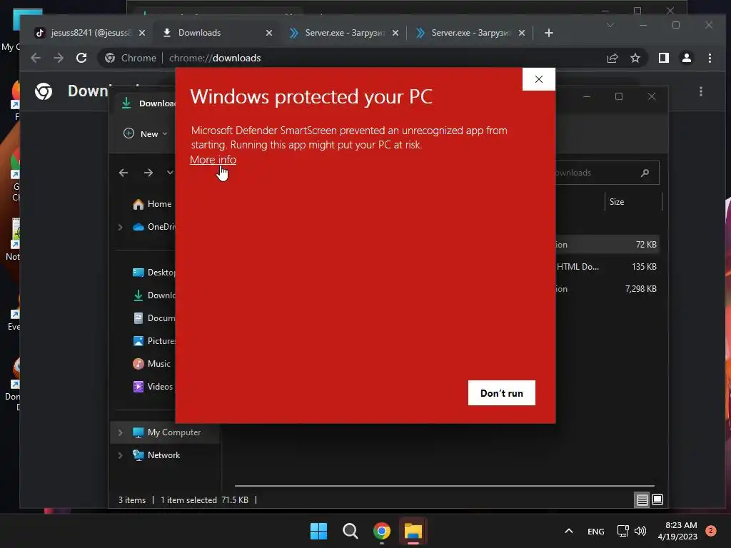731x548 pixels.
Task: Go forward in File Explorer
Action: tap(148, 173)
